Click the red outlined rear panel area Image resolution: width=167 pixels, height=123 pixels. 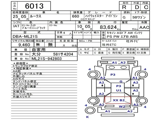pos(117,100)
